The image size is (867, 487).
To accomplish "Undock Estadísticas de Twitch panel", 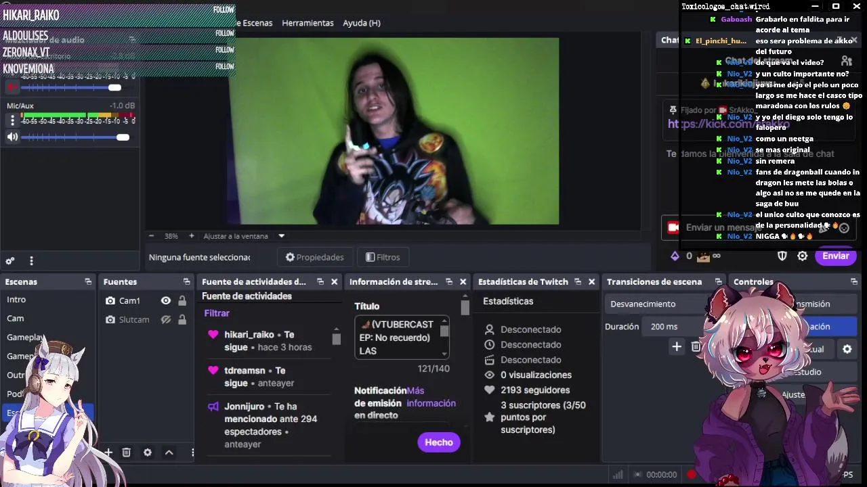I will (577, 282).
